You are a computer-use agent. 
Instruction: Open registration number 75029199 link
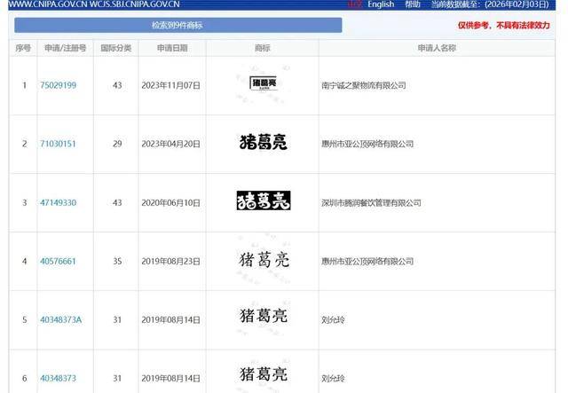(x=58, y=85)
